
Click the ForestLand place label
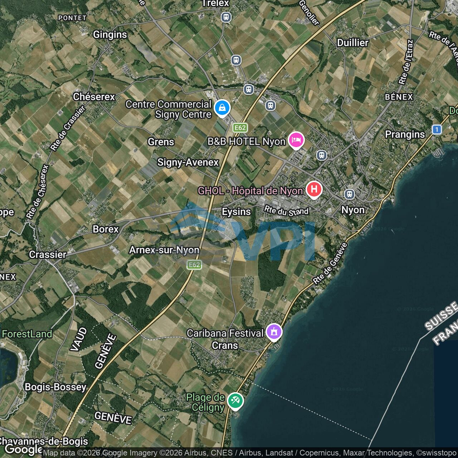coord(27,334)
